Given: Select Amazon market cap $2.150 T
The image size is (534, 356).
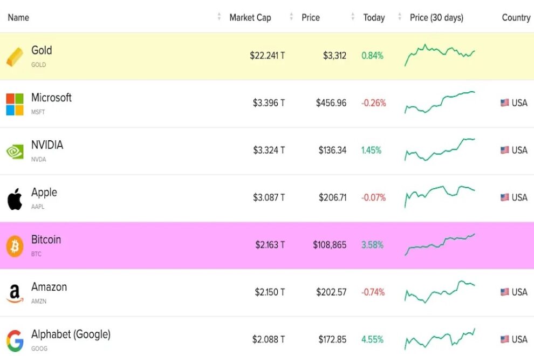Looking at the screenshot, I should [x=270, y=292].
